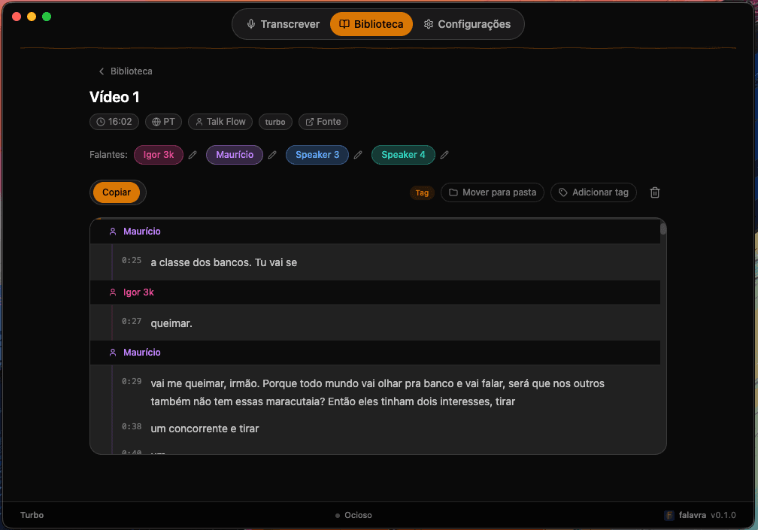Click the microphone icon on Transcrever tab

251,24
